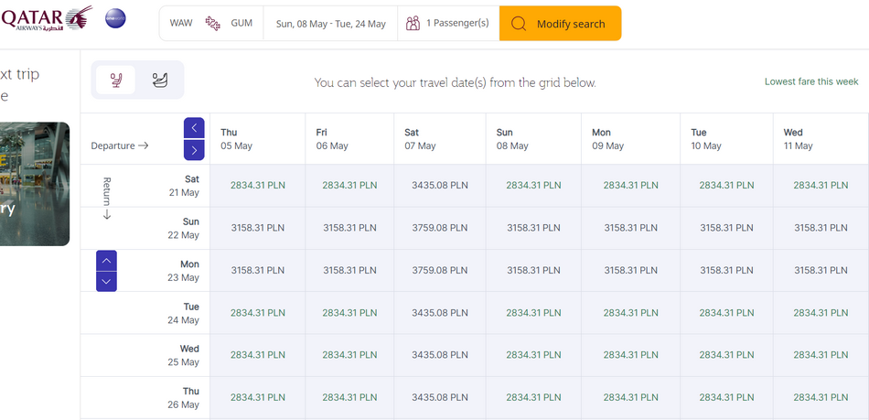Viewport: 869px width, 420px height.
Task: Open the date range Sun, 08 May - Tue, 24 May
Action: pyautogui.click(x=331, y=23)
